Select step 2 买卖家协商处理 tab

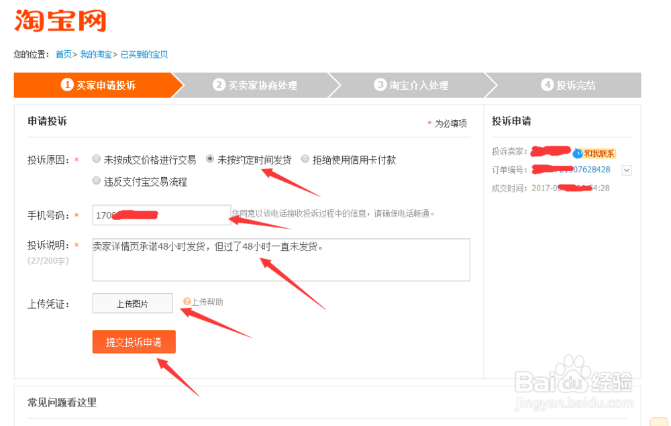coord(255,85)
